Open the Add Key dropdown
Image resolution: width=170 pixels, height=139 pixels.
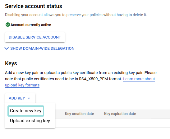[20, 98]
